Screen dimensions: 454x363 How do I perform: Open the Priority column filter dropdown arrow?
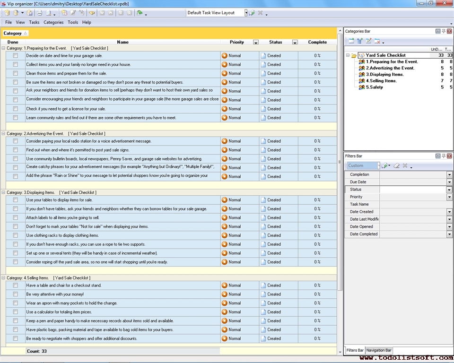pos(256,42)
